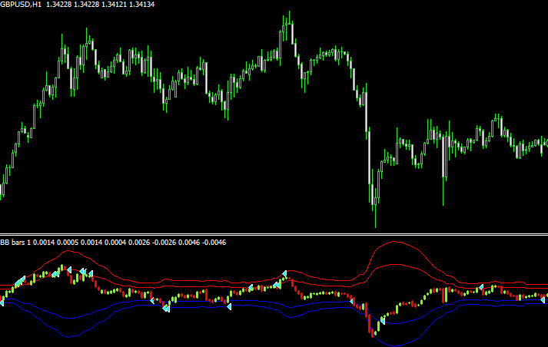The width and height of the screenshot is (548, 347).
Task: Click the 0.0004 value in BB bars header
Action: pyautogui.click(x=115, y=243)
